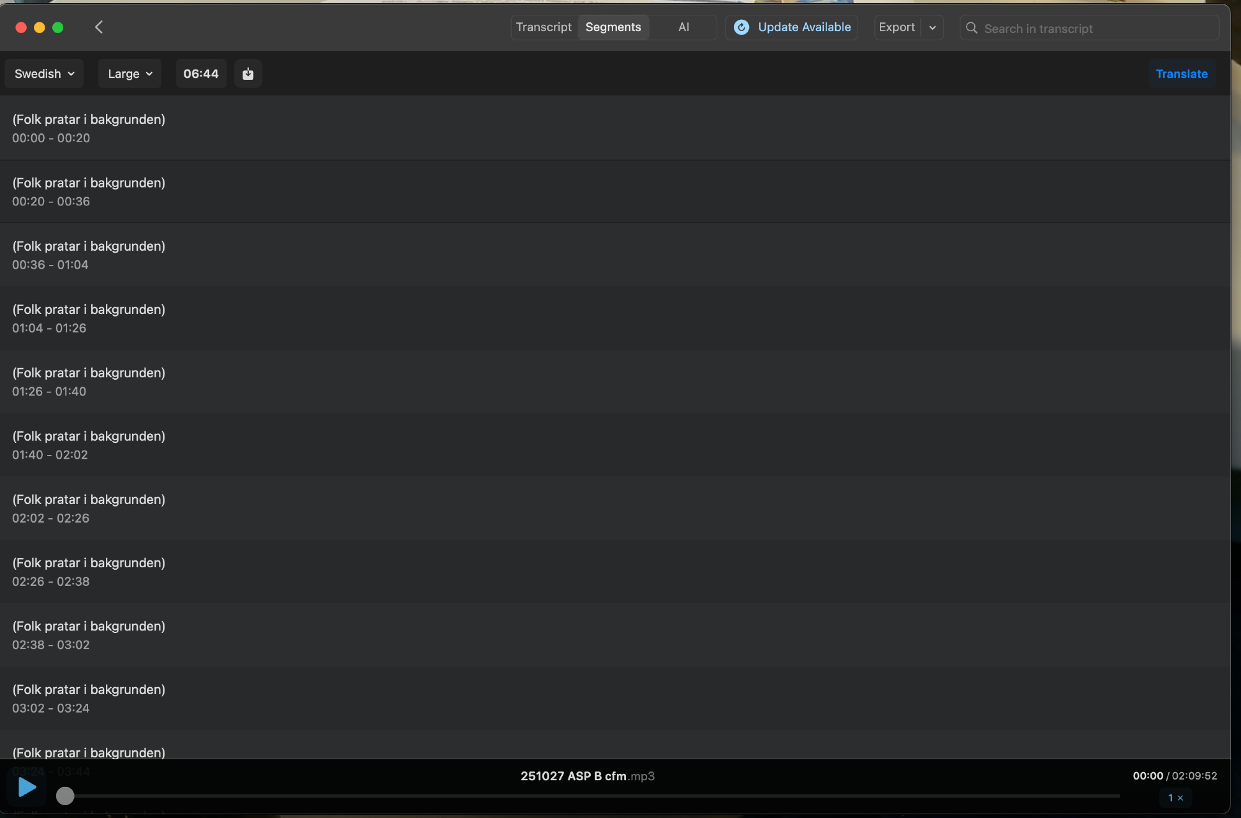Switch to the Transcript tab
Viewport: 1241px width, 818px height.
tap(544, 27)
